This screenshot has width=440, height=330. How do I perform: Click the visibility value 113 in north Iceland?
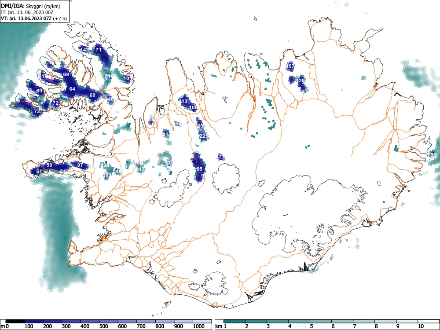(183, 101)
